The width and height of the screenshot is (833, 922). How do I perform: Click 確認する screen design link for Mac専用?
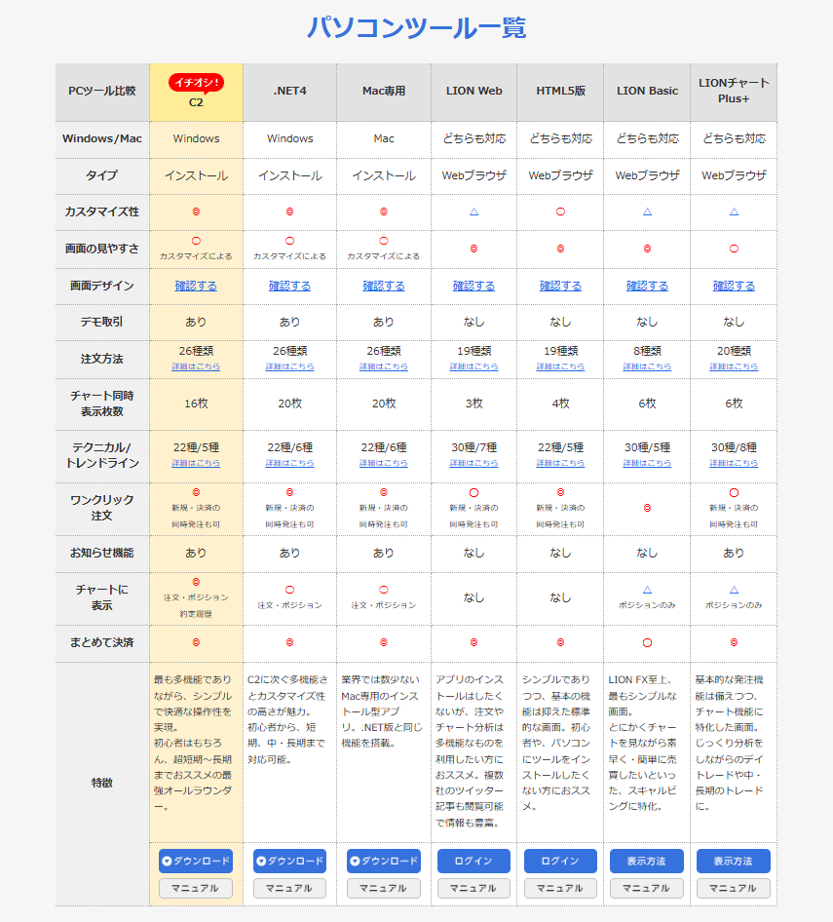point(384,286)
